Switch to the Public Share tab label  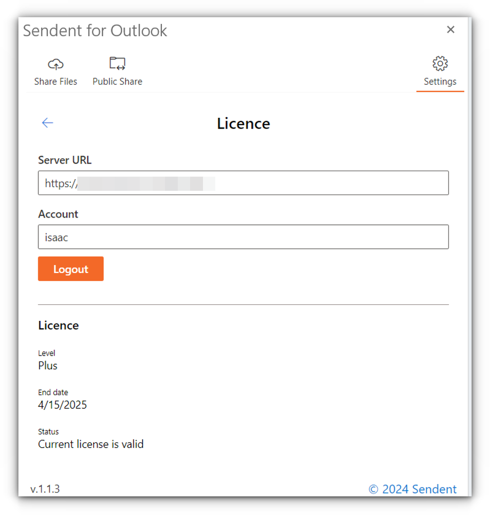117,82
